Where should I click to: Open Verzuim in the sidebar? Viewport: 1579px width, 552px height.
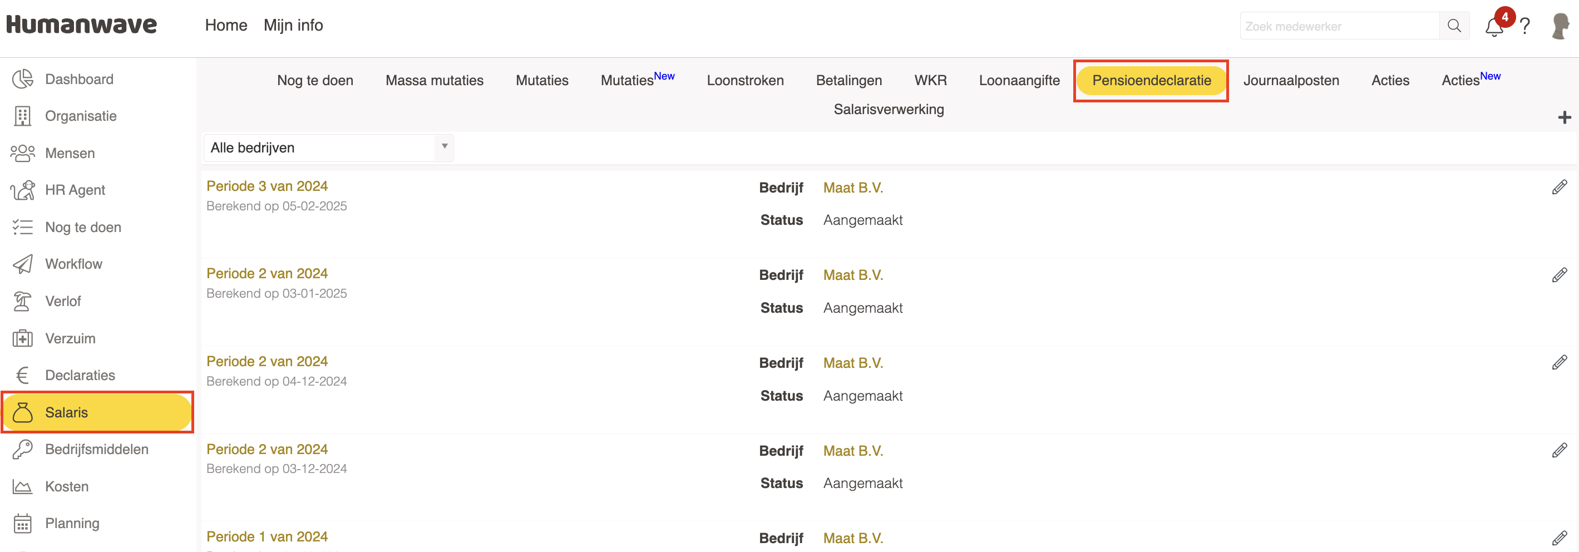(70, 338)
